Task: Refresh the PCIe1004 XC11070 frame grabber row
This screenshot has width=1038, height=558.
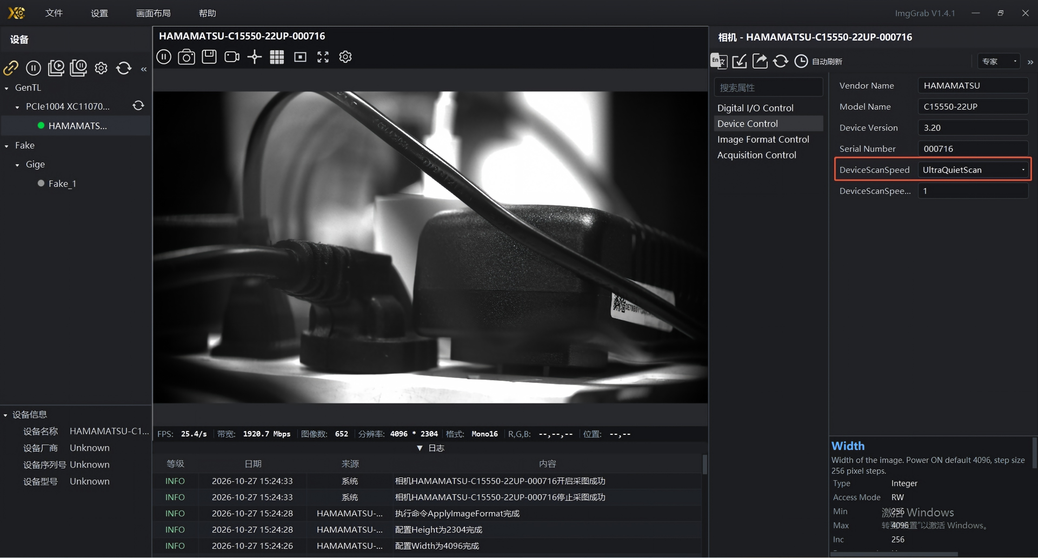Action: (138, 106)
